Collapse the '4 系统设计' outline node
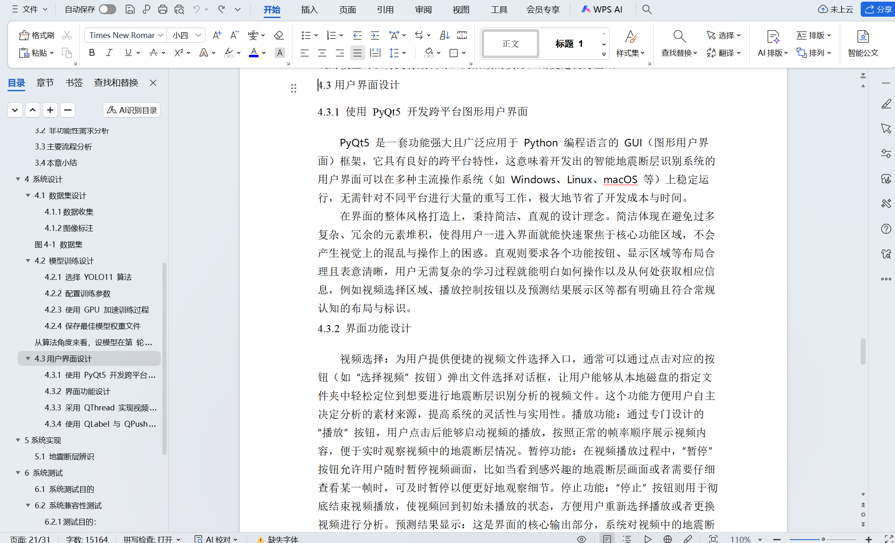 18,179
